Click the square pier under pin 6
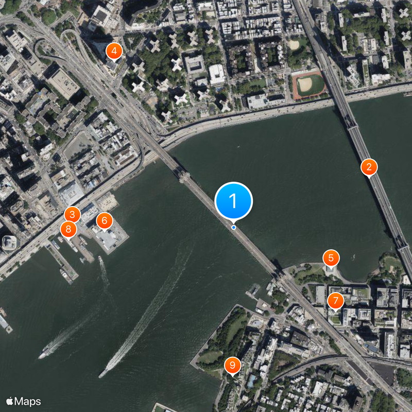This screenshot has width=412, height=412. (110, 238)
